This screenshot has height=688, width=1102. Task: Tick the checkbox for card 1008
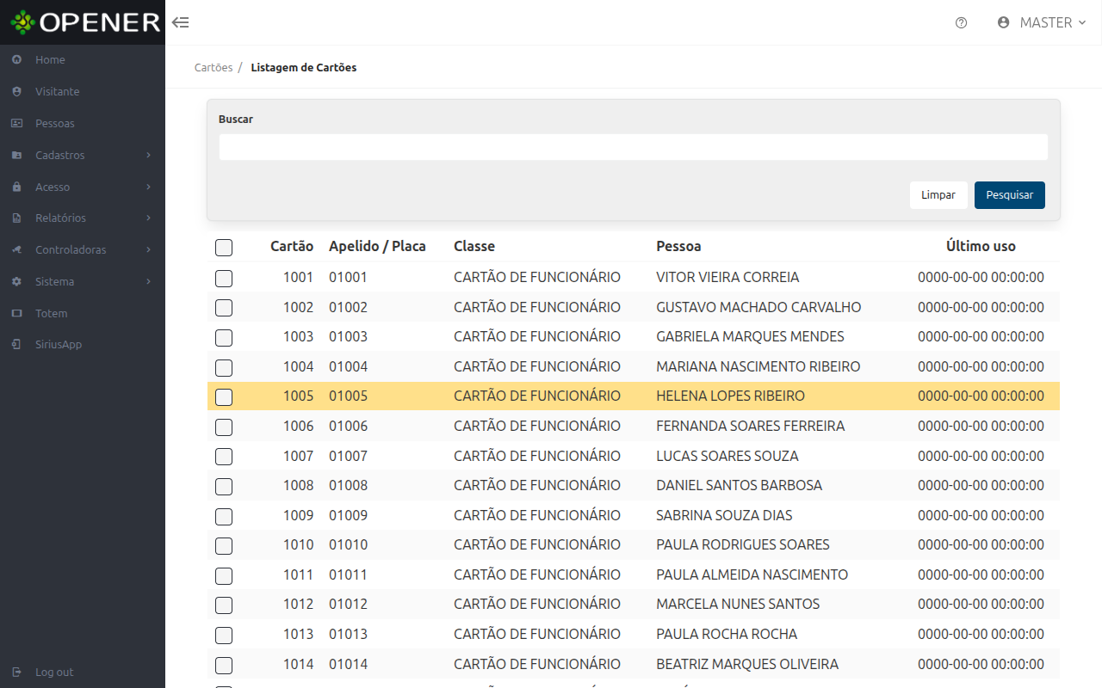coord(224,486)
